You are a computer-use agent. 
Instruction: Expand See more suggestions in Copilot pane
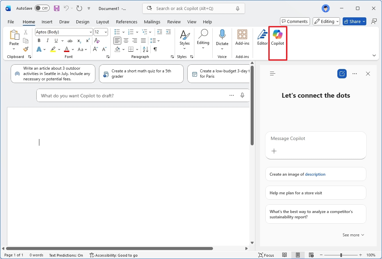[353, 235]
